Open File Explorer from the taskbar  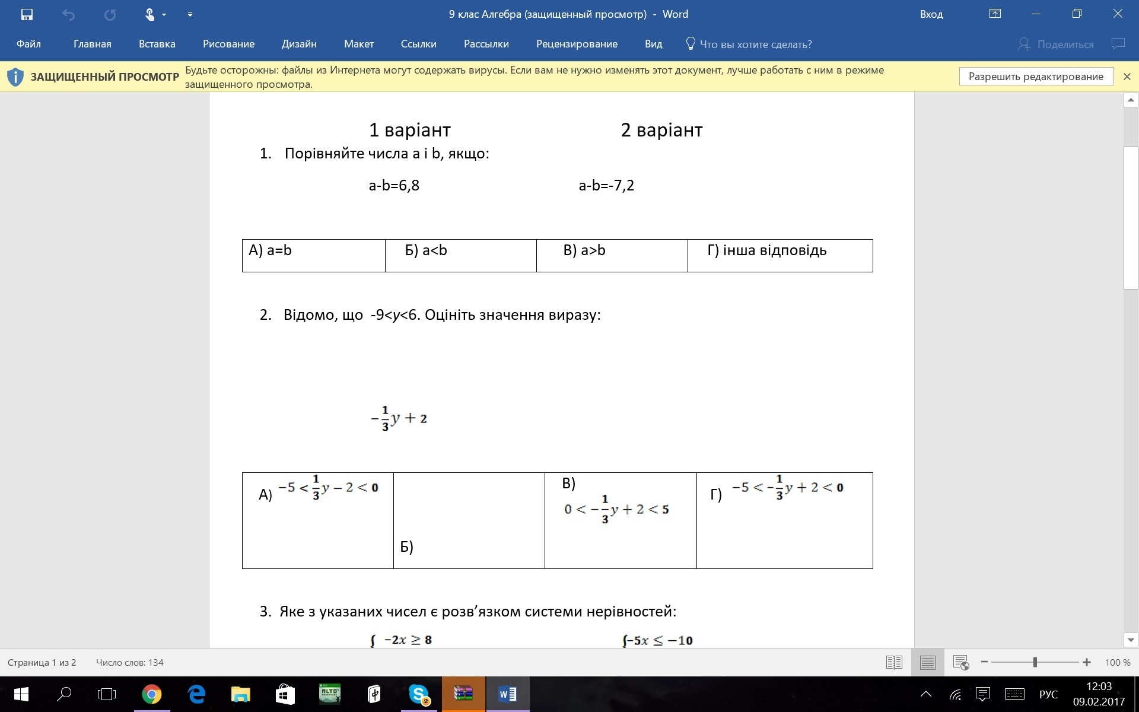pos(240,694)
